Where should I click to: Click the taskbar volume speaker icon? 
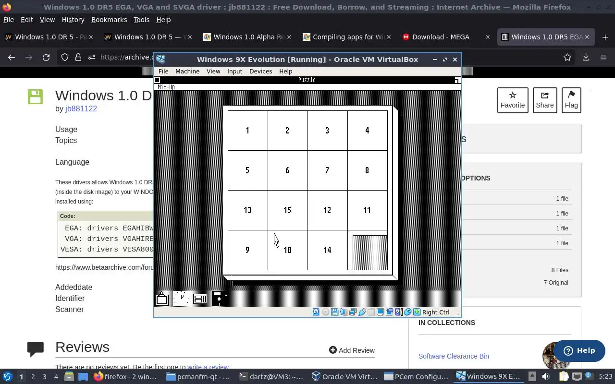pos(546,376)
